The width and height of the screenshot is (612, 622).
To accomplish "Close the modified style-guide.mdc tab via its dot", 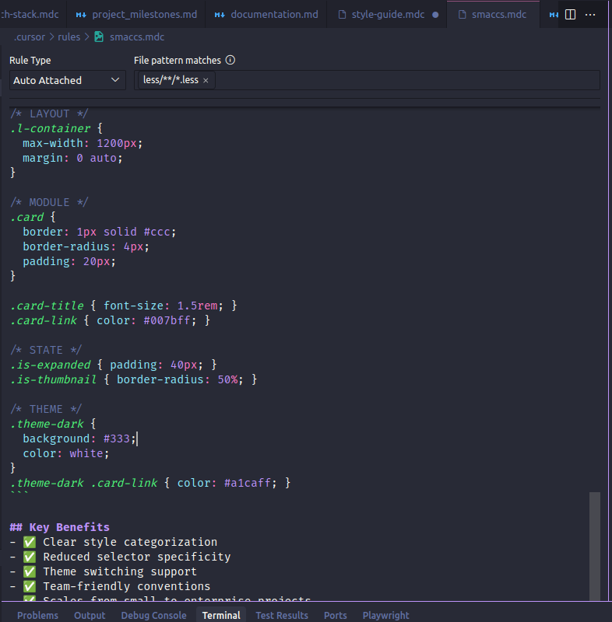I will pyautogui.click(x=437, y=13).
